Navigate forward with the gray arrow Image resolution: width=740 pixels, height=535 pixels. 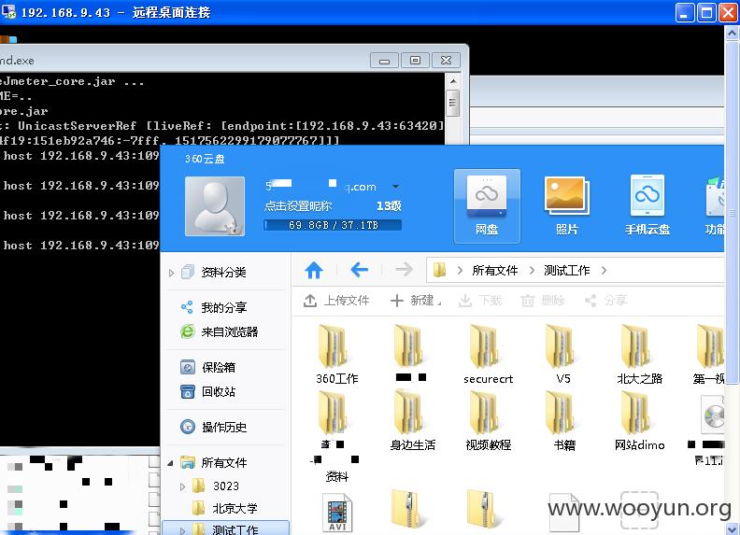[x=404, y=270]
